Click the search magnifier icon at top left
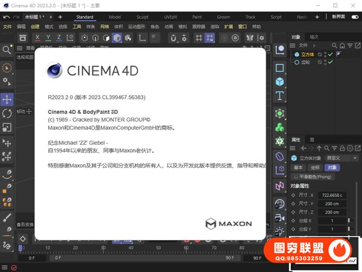The height and width of the screenshot is (272, 362). coord(7,50)
